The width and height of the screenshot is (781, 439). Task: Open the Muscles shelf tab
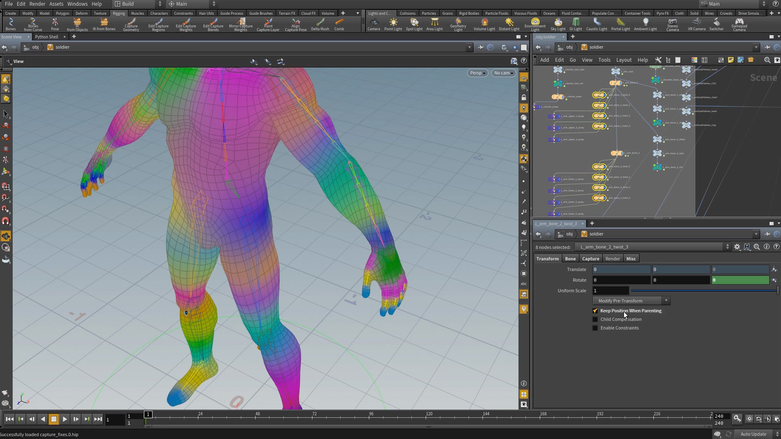[x=137, y=13]
